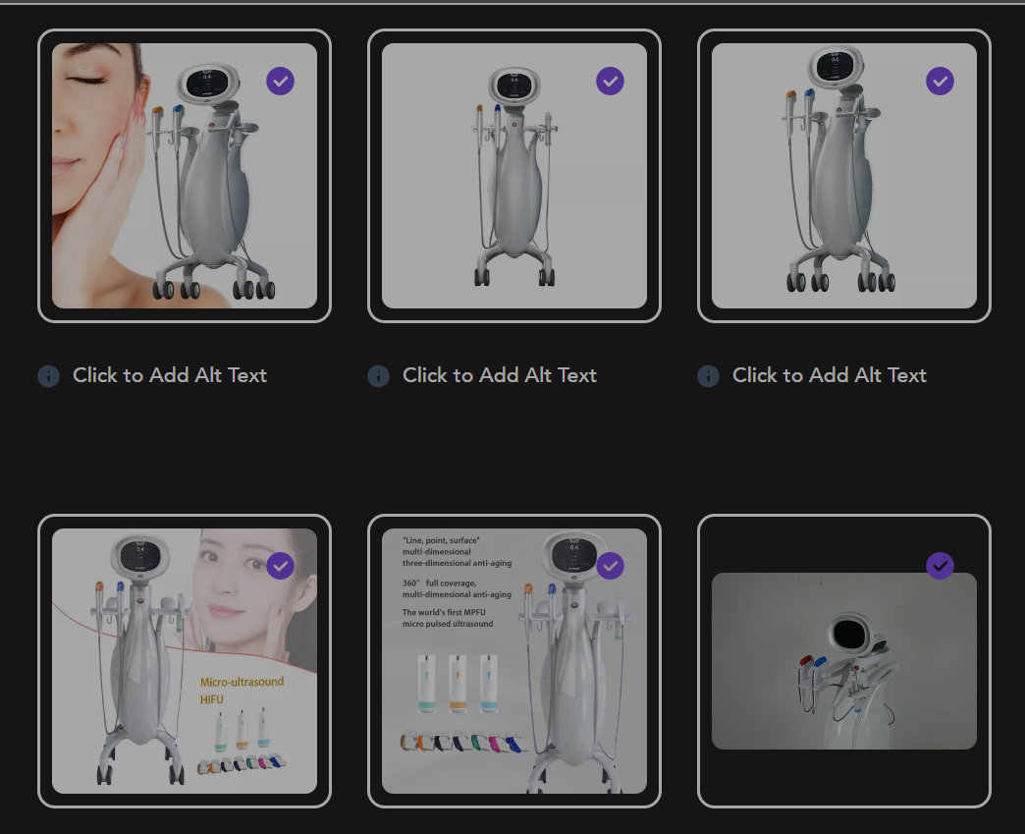Toggle selection on the plain white-background machine image
Image resolution: width=1025 pixels, height=834 pixels.
610,82
